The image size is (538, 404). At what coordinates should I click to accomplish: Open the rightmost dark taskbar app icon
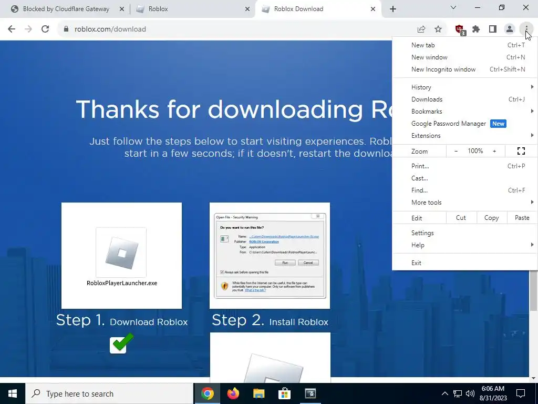coord(310,393)
